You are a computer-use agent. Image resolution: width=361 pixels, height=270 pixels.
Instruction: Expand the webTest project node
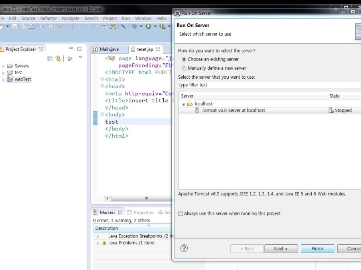tap(4, 80)
